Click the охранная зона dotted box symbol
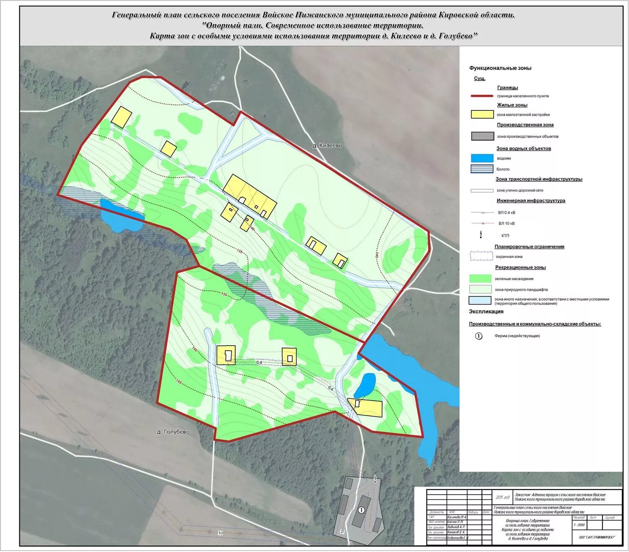This screenshot has height=552, width=629. click(x=481, y=256)
